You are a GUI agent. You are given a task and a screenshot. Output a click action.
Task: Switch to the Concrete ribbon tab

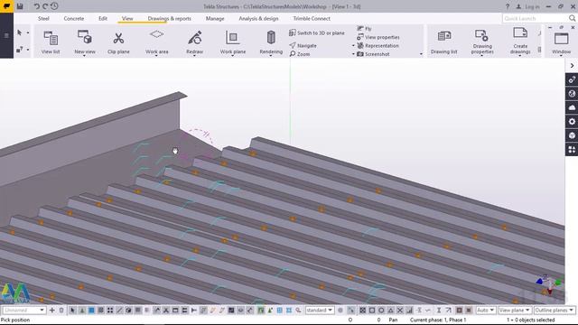(x=74, y=18)
